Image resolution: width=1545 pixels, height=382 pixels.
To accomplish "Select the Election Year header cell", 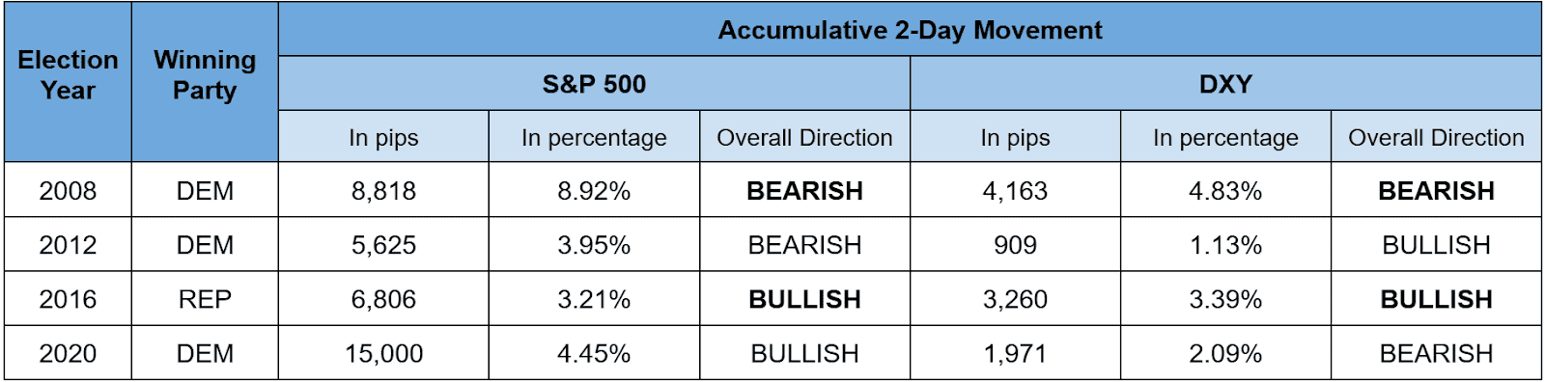I will 68,81.
